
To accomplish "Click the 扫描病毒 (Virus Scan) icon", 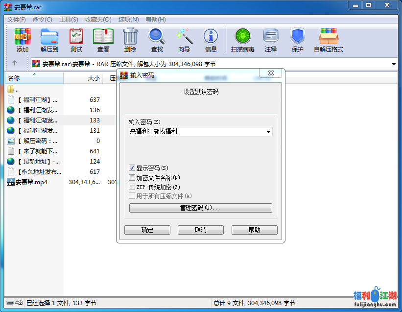I will click(242, 39).
